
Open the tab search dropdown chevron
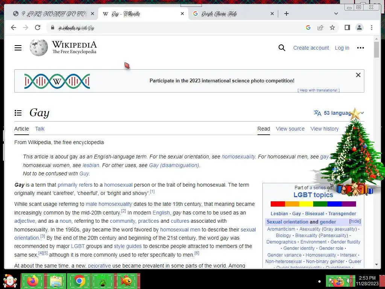pyautogui.click(x=336, y=14)
